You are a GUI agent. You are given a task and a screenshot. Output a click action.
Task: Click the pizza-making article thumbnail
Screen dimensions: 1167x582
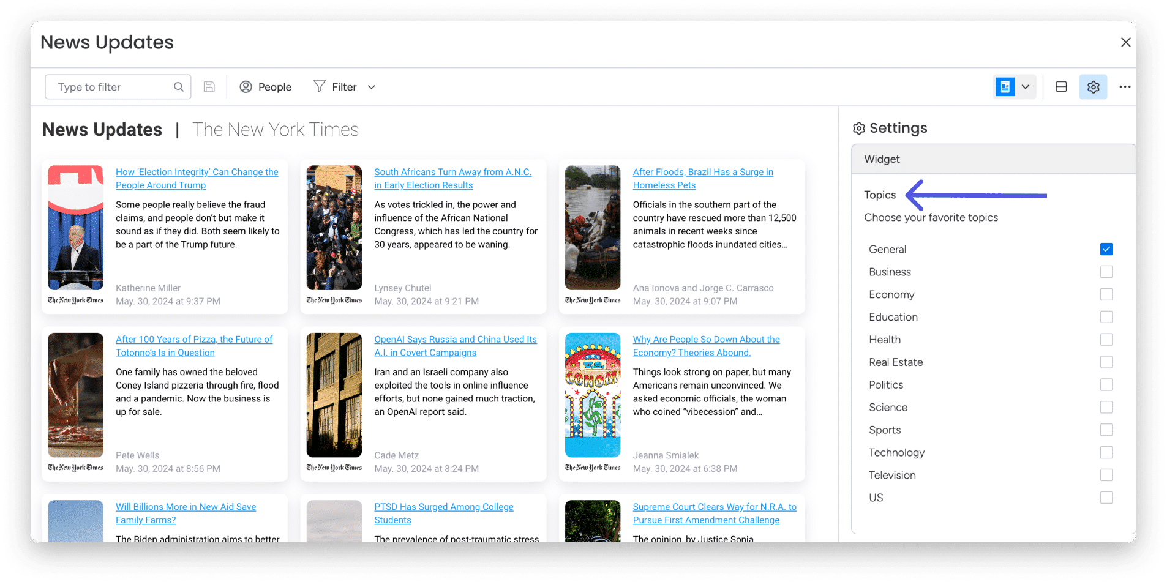click(76, 395)
